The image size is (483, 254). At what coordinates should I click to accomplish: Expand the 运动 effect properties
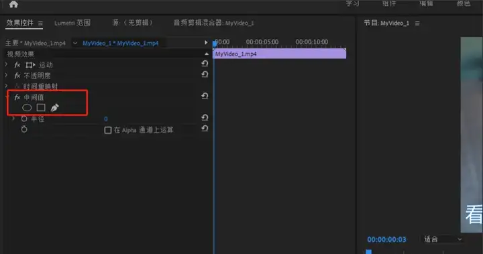(x=6, y=64)
